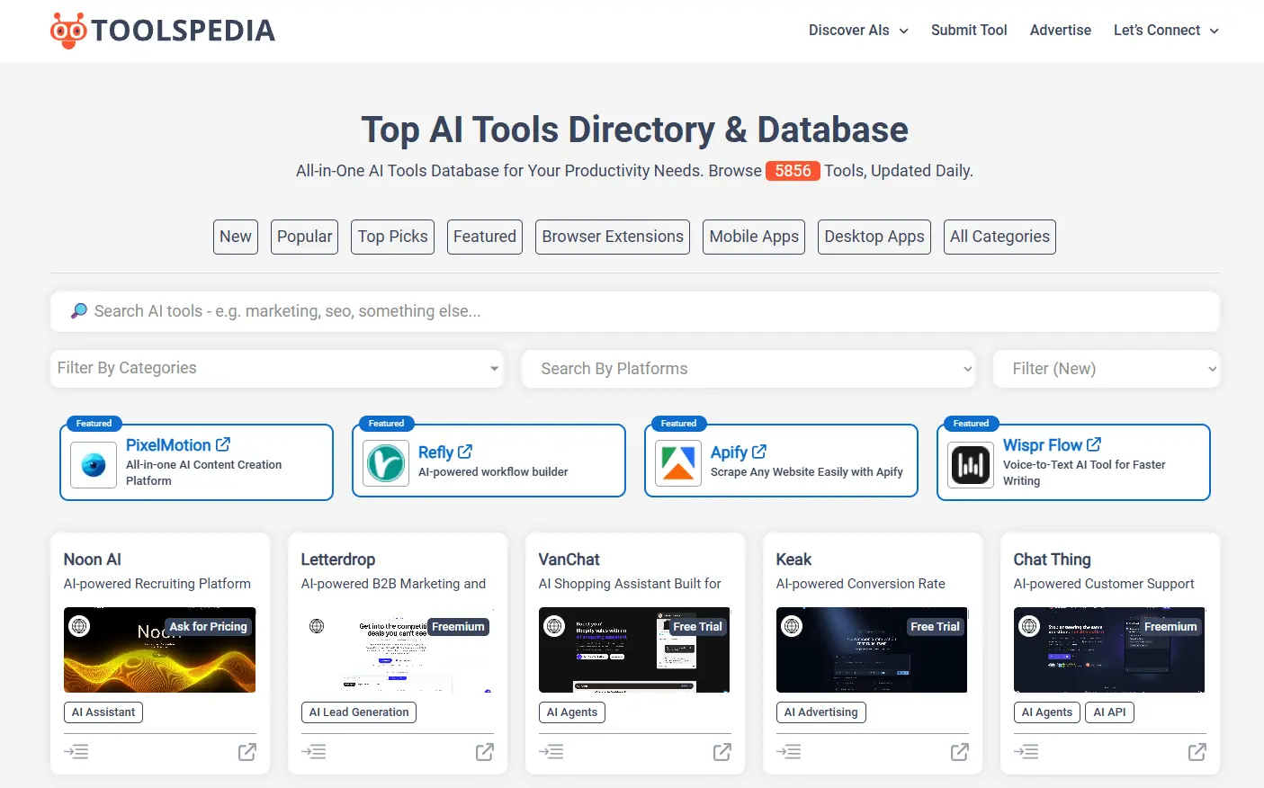This screenshot has height=788, width=1264.
Task: Open details list icon for Letterdrop
Action: (x=314, y=752)
